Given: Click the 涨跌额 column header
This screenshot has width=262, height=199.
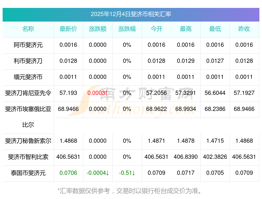Looking at the screenshot, I should (98, 29).
